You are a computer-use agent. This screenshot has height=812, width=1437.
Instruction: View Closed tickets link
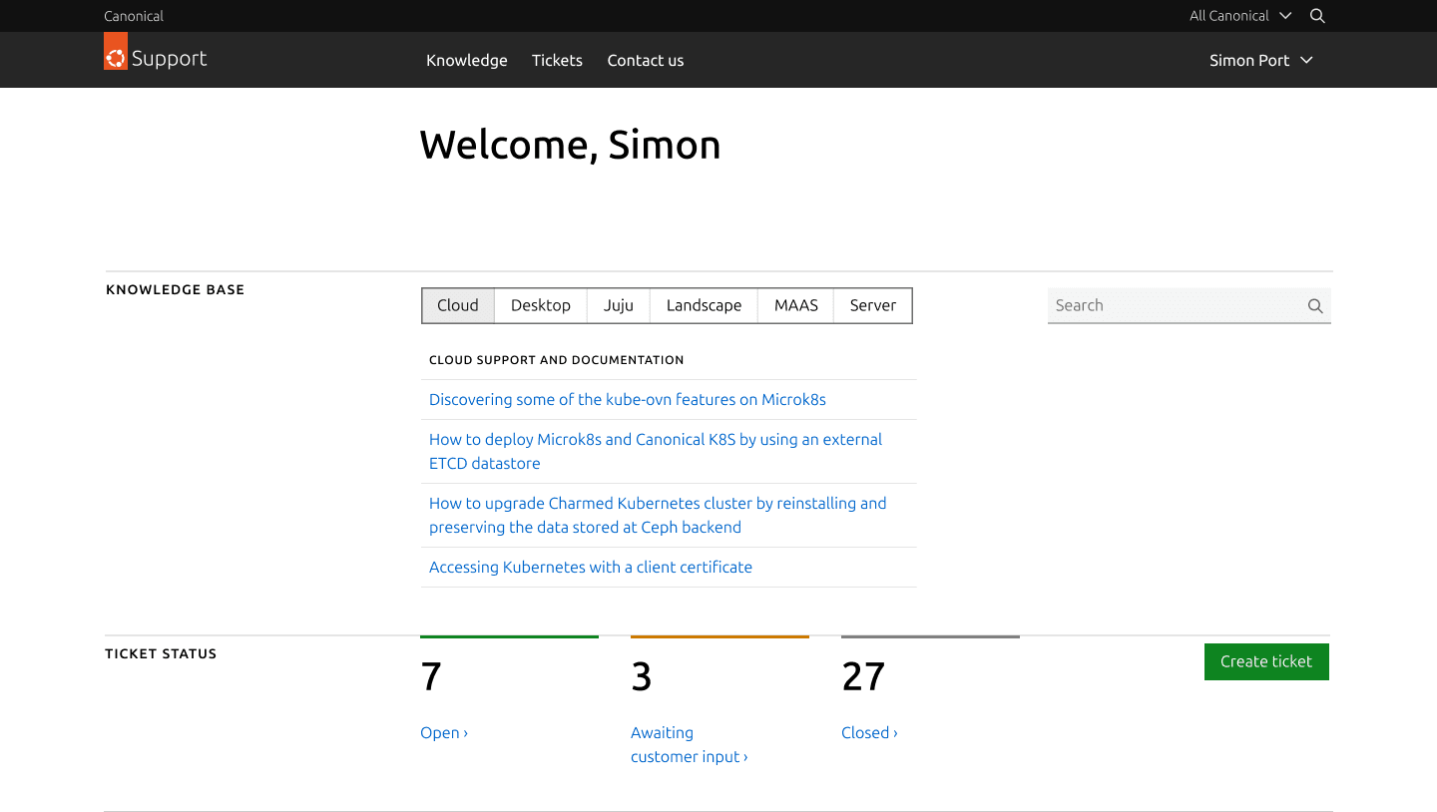869,732
